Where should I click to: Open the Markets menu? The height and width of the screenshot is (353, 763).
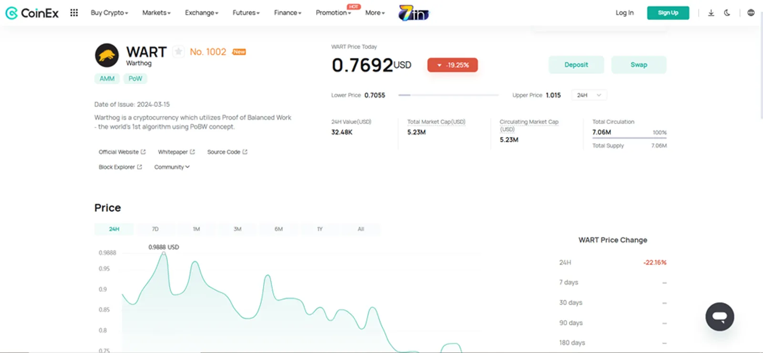(156, 13)
